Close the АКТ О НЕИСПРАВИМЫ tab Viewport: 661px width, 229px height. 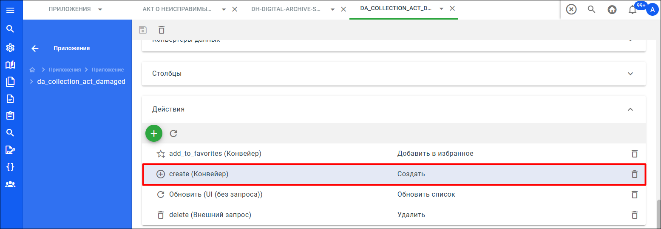click(235, 9)
